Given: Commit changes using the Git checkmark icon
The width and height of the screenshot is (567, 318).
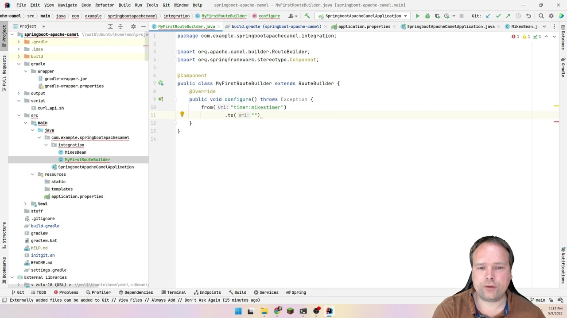Looking at the screenshot, I should point(498,16).
